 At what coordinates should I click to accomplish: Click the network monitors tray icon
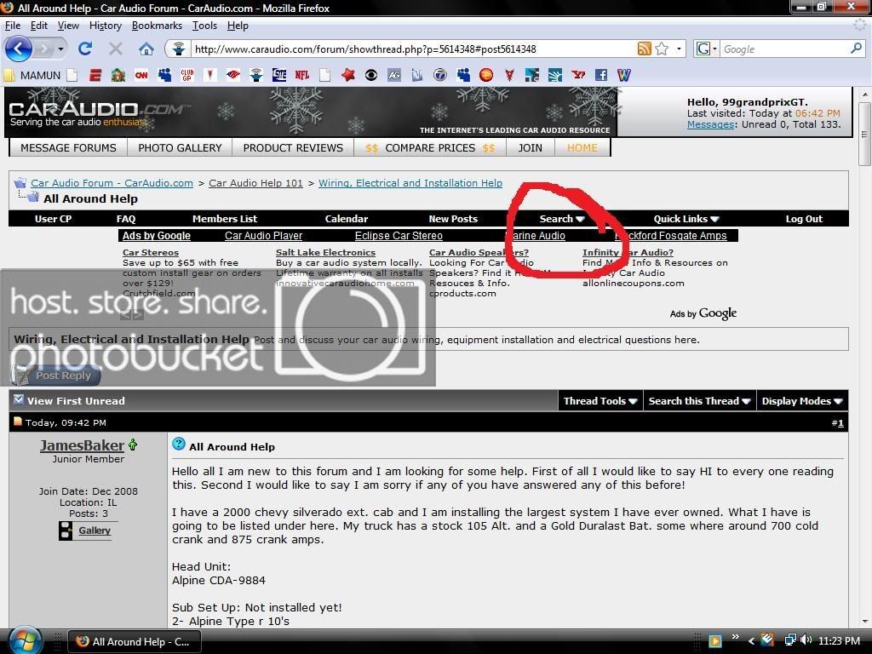pyautogui.click(x=789, y=640)
